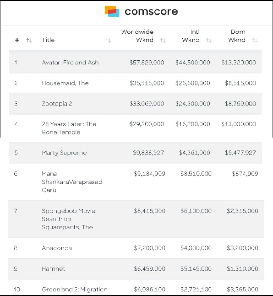This screenshot has width=273, height=296.
Task: Click the Anaconda title
Action: point(57,248)
